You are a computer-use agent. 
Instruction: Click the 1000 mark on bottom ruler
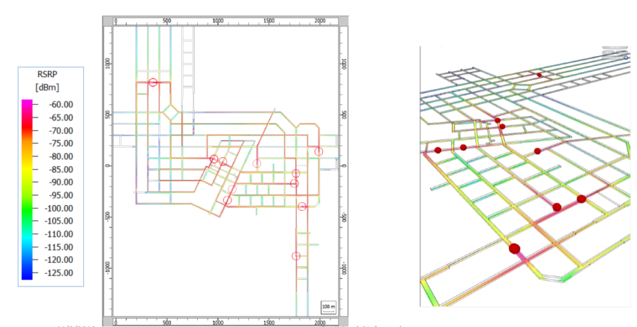(x=218, y=323)
